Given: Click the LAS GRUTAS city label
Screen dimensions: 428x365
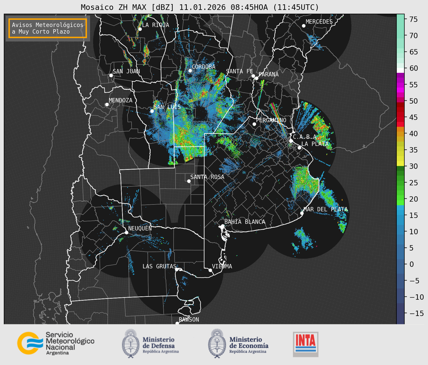Looking at the screenshot, I should pos(159,266).
